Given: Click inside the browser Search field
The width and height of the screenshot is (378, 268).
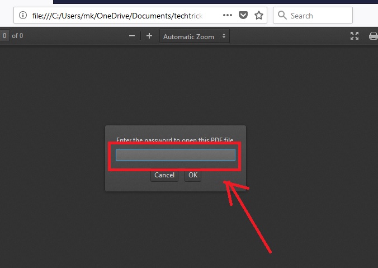Looking at the screenshot, I should pyautogui.click(x=319, y=15).
